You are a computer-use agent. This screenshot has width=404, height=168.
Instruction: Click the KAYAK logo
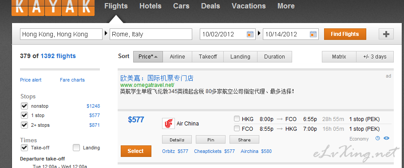53,8
